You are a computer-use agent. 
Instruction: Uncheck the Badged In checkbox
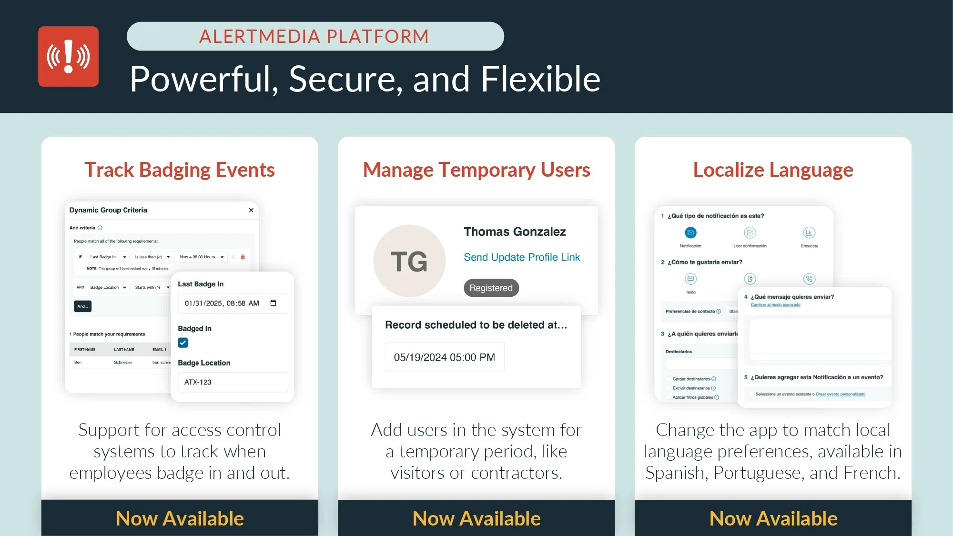pyautogui.click(x=183, y=343)
